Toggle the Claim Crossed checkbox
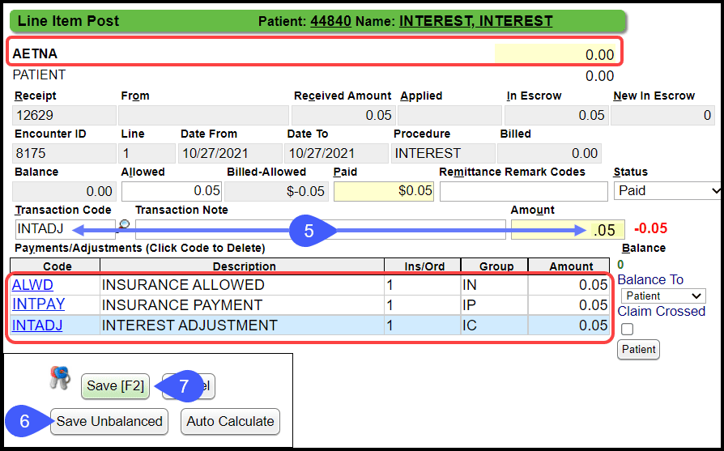This screenshot has height=451, width=724. coord(627,329)
